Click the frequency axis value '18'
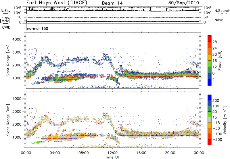The height and width of the screenshot is (159, 230). (19, 17)
